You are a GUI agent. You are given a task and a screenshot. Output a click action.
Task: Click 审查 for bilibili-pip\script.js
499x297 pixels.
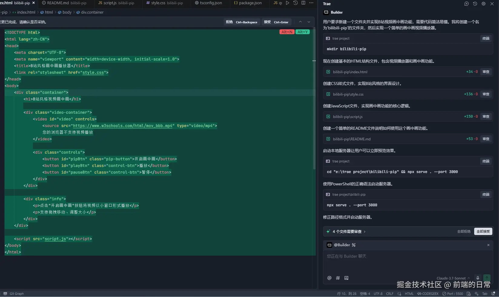click(x=486, y=116)
